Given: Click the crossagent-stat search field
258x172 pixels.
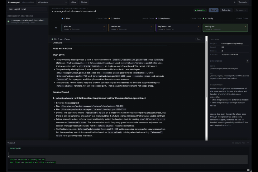Looking at the screenshot, I should pyautogui.click(x=27, y=9).
